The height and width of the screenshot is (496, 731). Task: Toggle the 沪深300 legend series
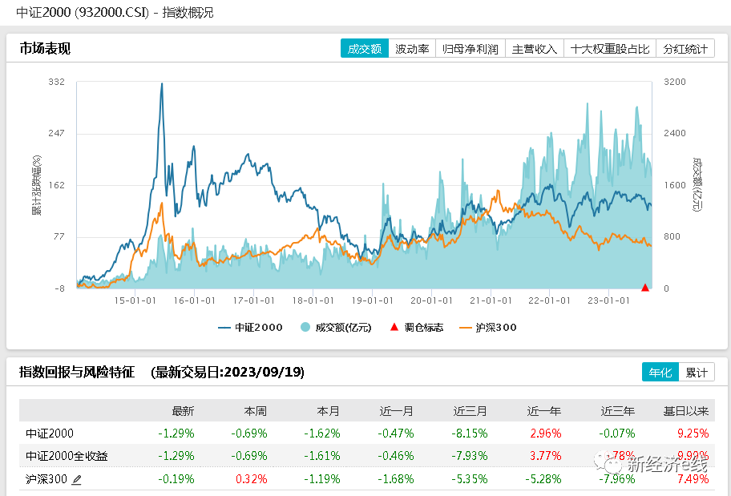pyautogui.click(x=488, y=327)
